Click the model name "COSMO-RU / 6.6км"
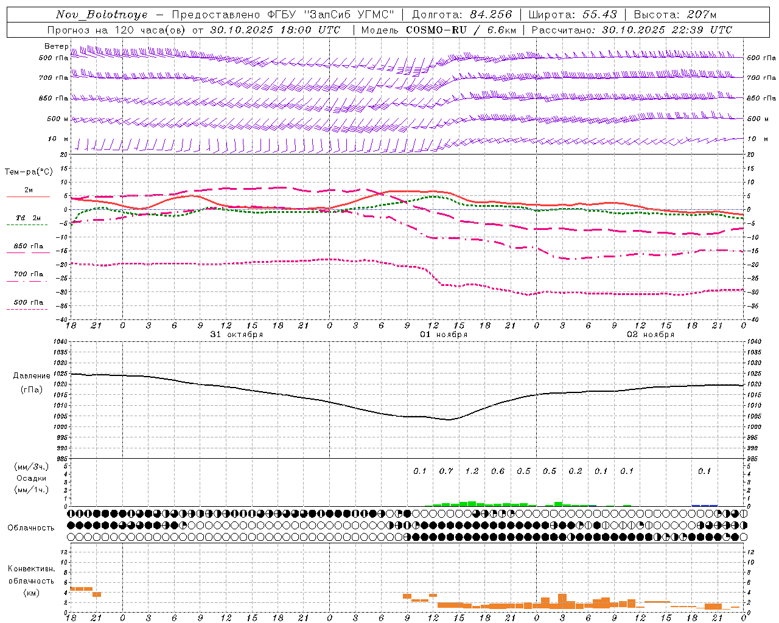 [x=461, y=30]
